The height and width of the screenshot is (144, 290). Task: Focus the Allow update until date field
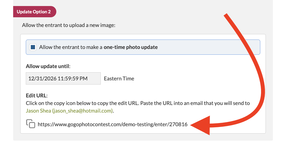coord(63,79)
